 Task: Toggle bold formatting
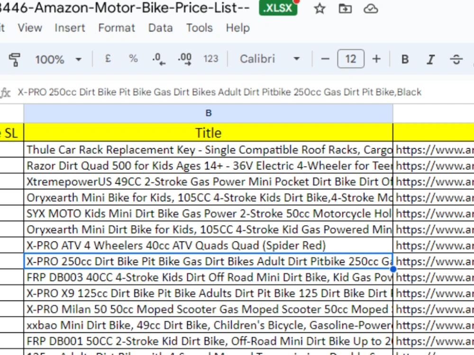[405, 59]
